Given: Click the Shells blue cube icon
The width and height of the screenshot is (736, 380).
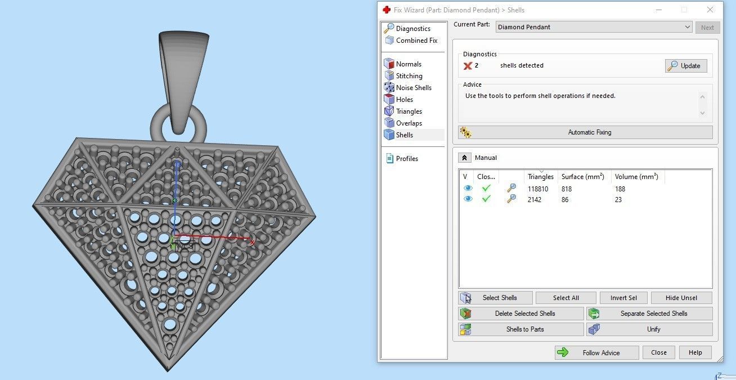Looking at the screenshot, I should tap(389, 135).
